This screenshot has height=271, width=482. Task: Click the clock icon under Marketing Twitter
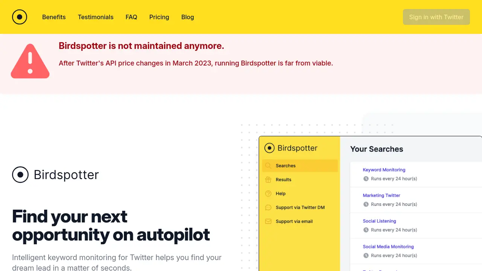pos(366,204)
